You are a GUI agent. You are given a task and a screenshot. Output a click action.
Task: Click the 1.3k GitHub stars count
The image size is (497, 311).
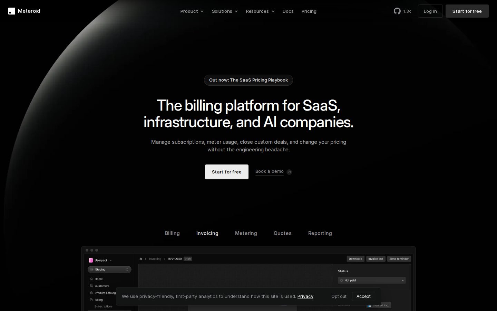tap(407, 11)
